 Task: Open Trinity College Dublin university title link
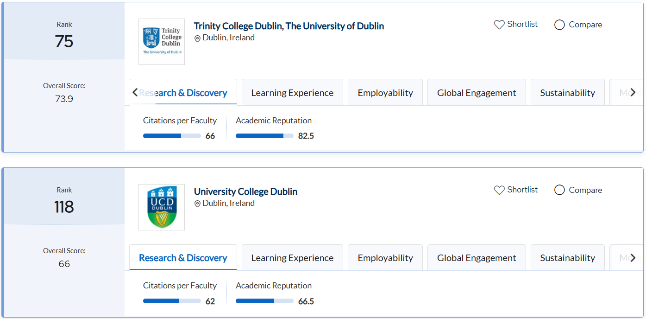[x=289, y=26]
